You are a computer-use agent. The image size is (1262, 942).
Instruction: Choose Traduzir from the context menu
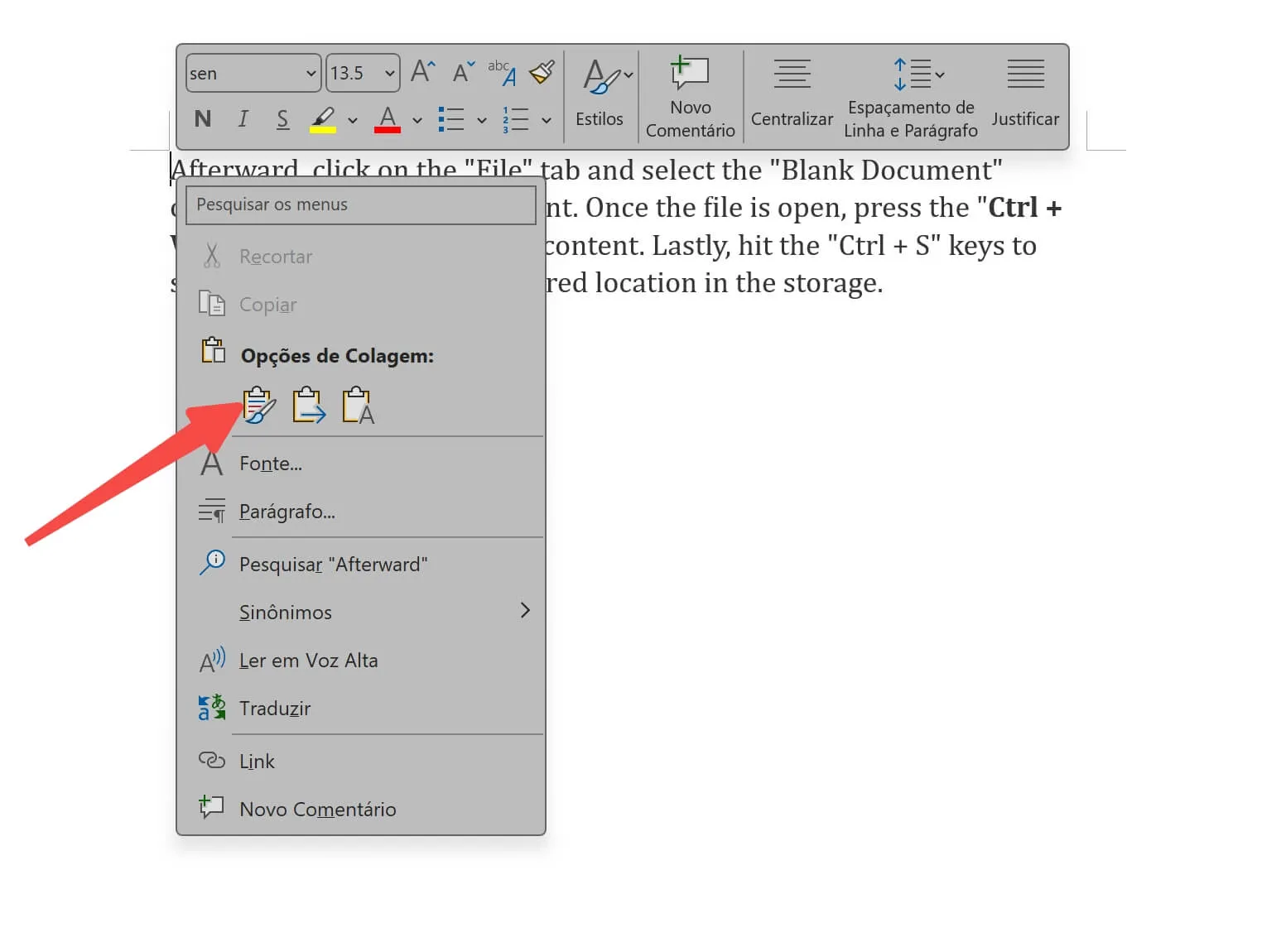[x=361, y=709]
